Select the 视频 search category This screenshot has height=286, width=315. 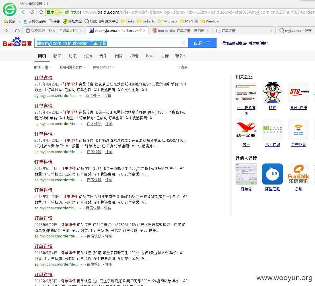134,56
